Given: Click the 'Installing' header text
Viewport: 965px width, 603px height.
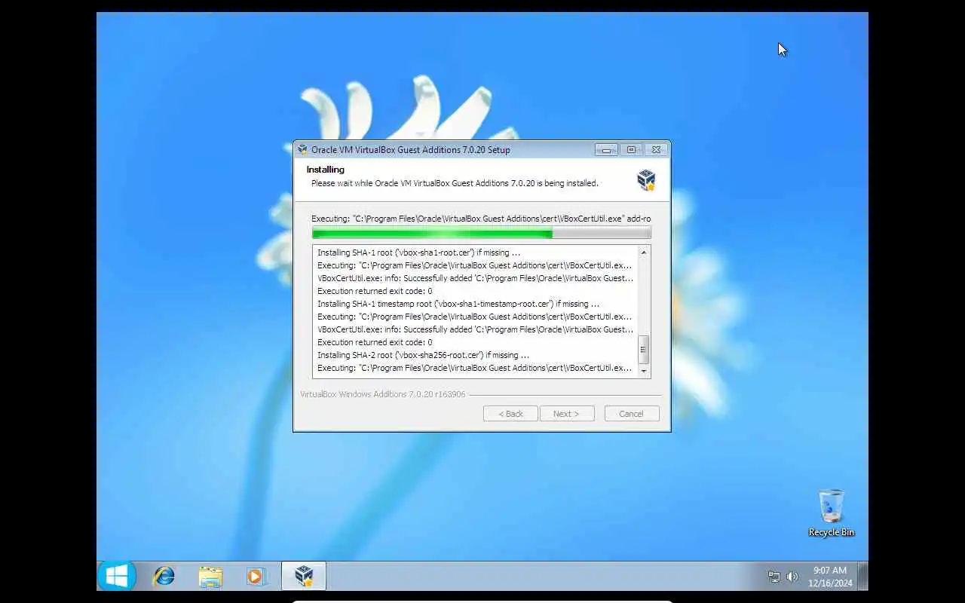Looking at the screenshot, I should [x=325, y=170].
